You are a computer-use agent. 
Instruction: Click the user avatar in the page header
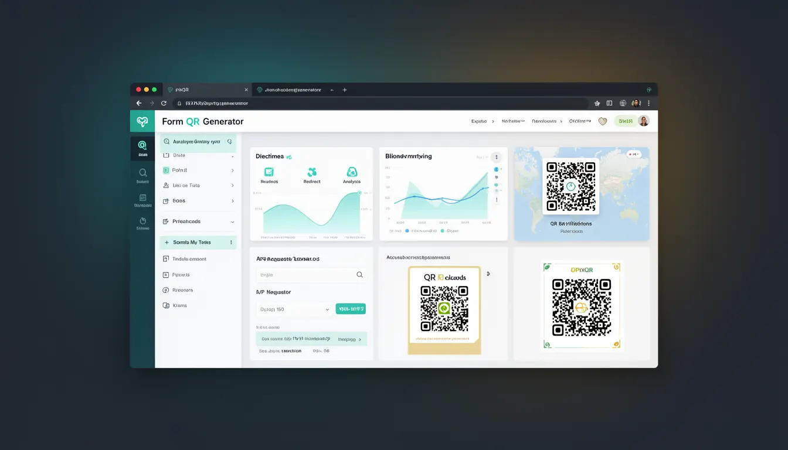click(644, 121)
